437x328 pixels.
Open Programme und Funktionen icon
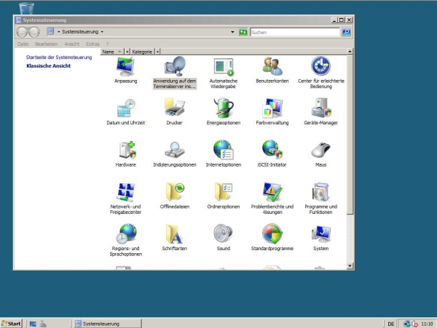pos(320,199)
